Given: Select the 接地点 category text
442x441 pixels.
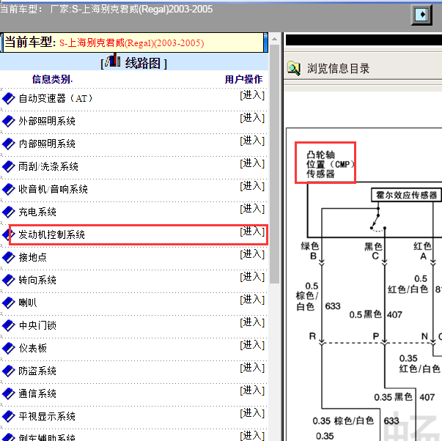Looking at the screenshot, I should (33, 258).
